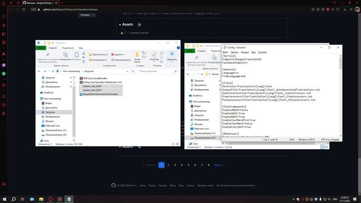The width and height of the screenshot is (361, 203).
Task: Create a new folder with Новая папка
Action: click(x=137, y=58)
